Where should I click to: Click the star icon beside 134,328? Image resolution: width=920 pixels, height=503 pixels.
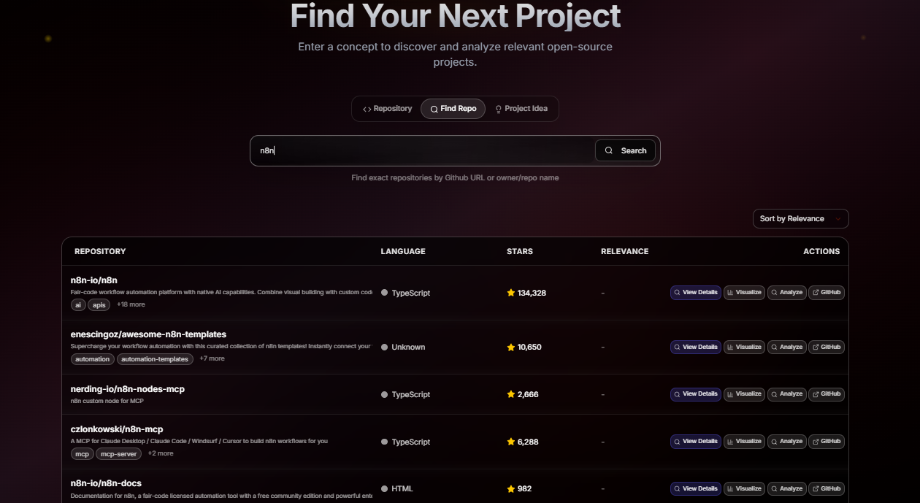(x=511, y=293)
